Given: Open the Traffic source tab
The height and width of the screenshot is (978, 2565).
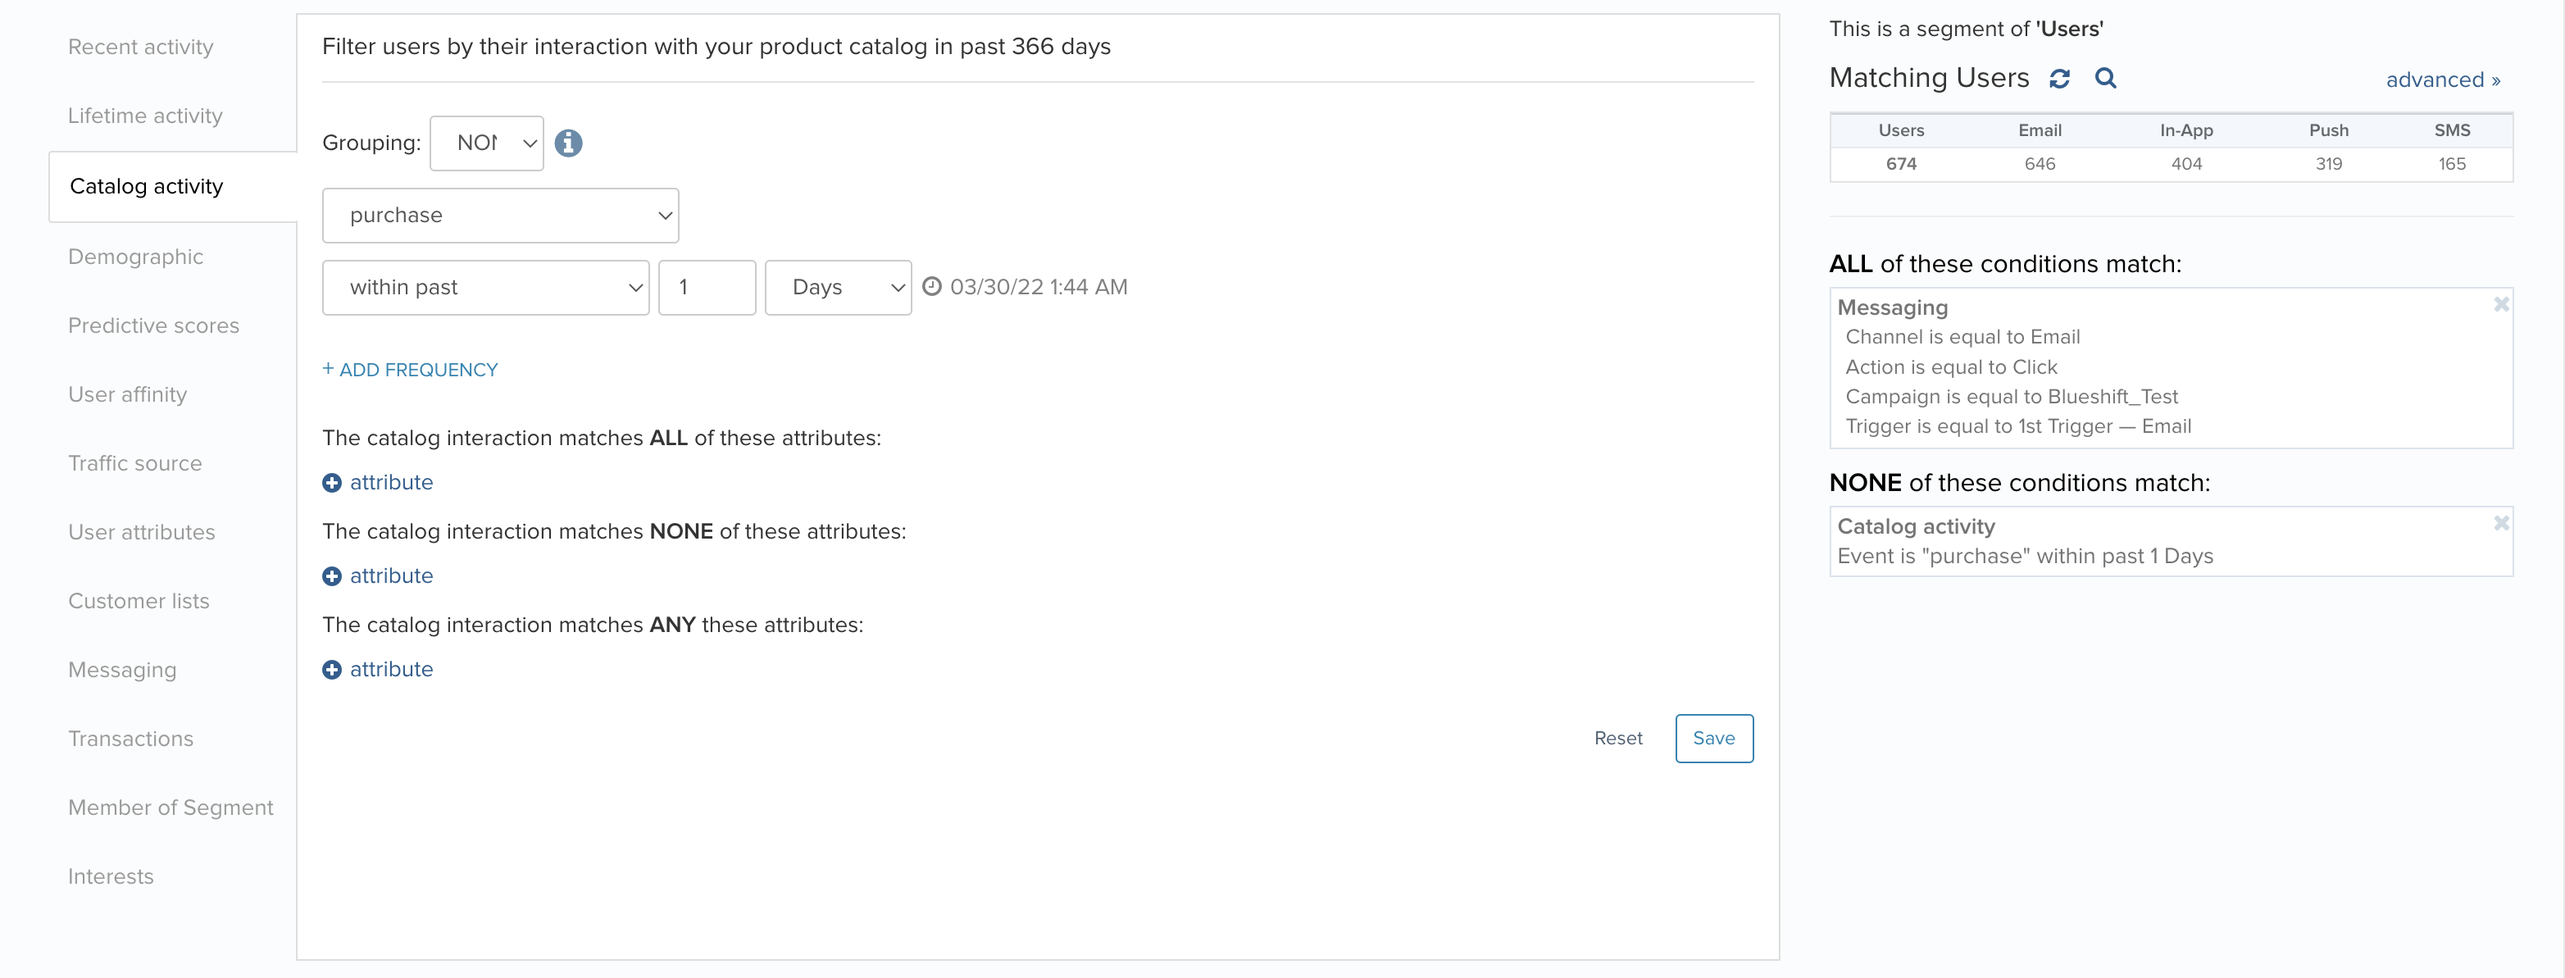Looking at the screenshot, I should click(134, 463).
